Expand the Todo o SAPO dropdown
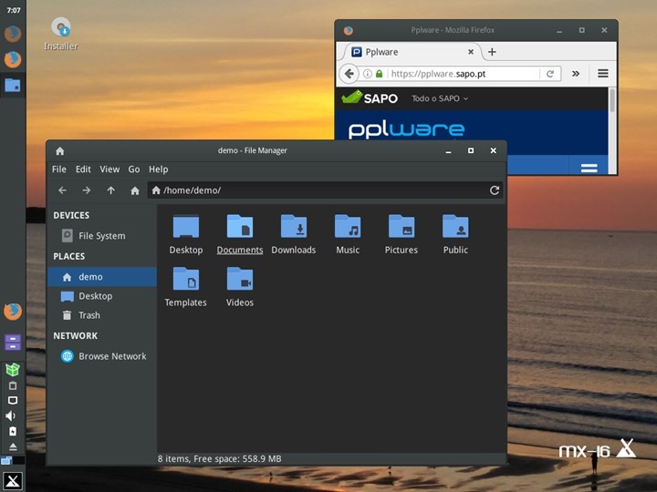Image resolution: width=657 pixels, height=492 pixels. [x=440, y=98]
